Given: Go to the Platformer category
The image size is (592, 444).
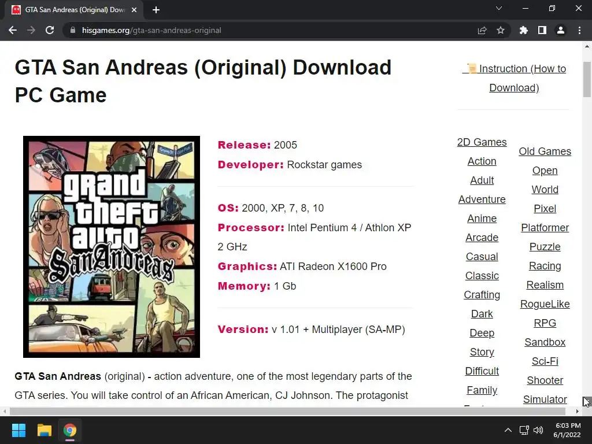Looking at the screenshot, I should [545, 228].
